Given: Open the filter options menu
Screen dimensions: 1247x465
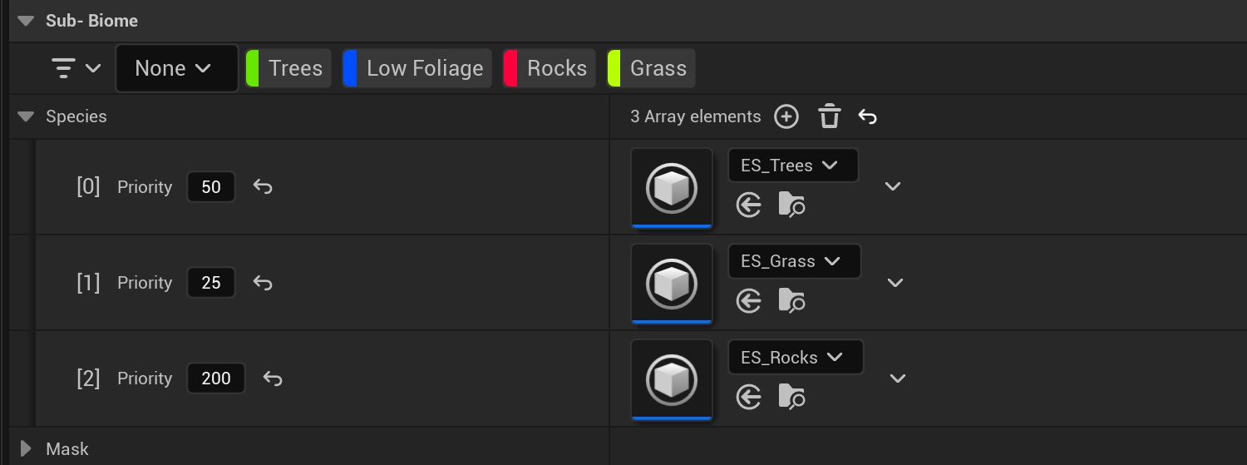Looking at the screenshot, I should (x=76, y=68).
